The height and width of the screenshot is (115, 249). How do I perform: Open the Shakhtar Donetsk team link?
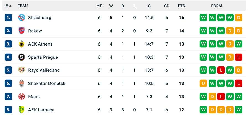(47, 83)
